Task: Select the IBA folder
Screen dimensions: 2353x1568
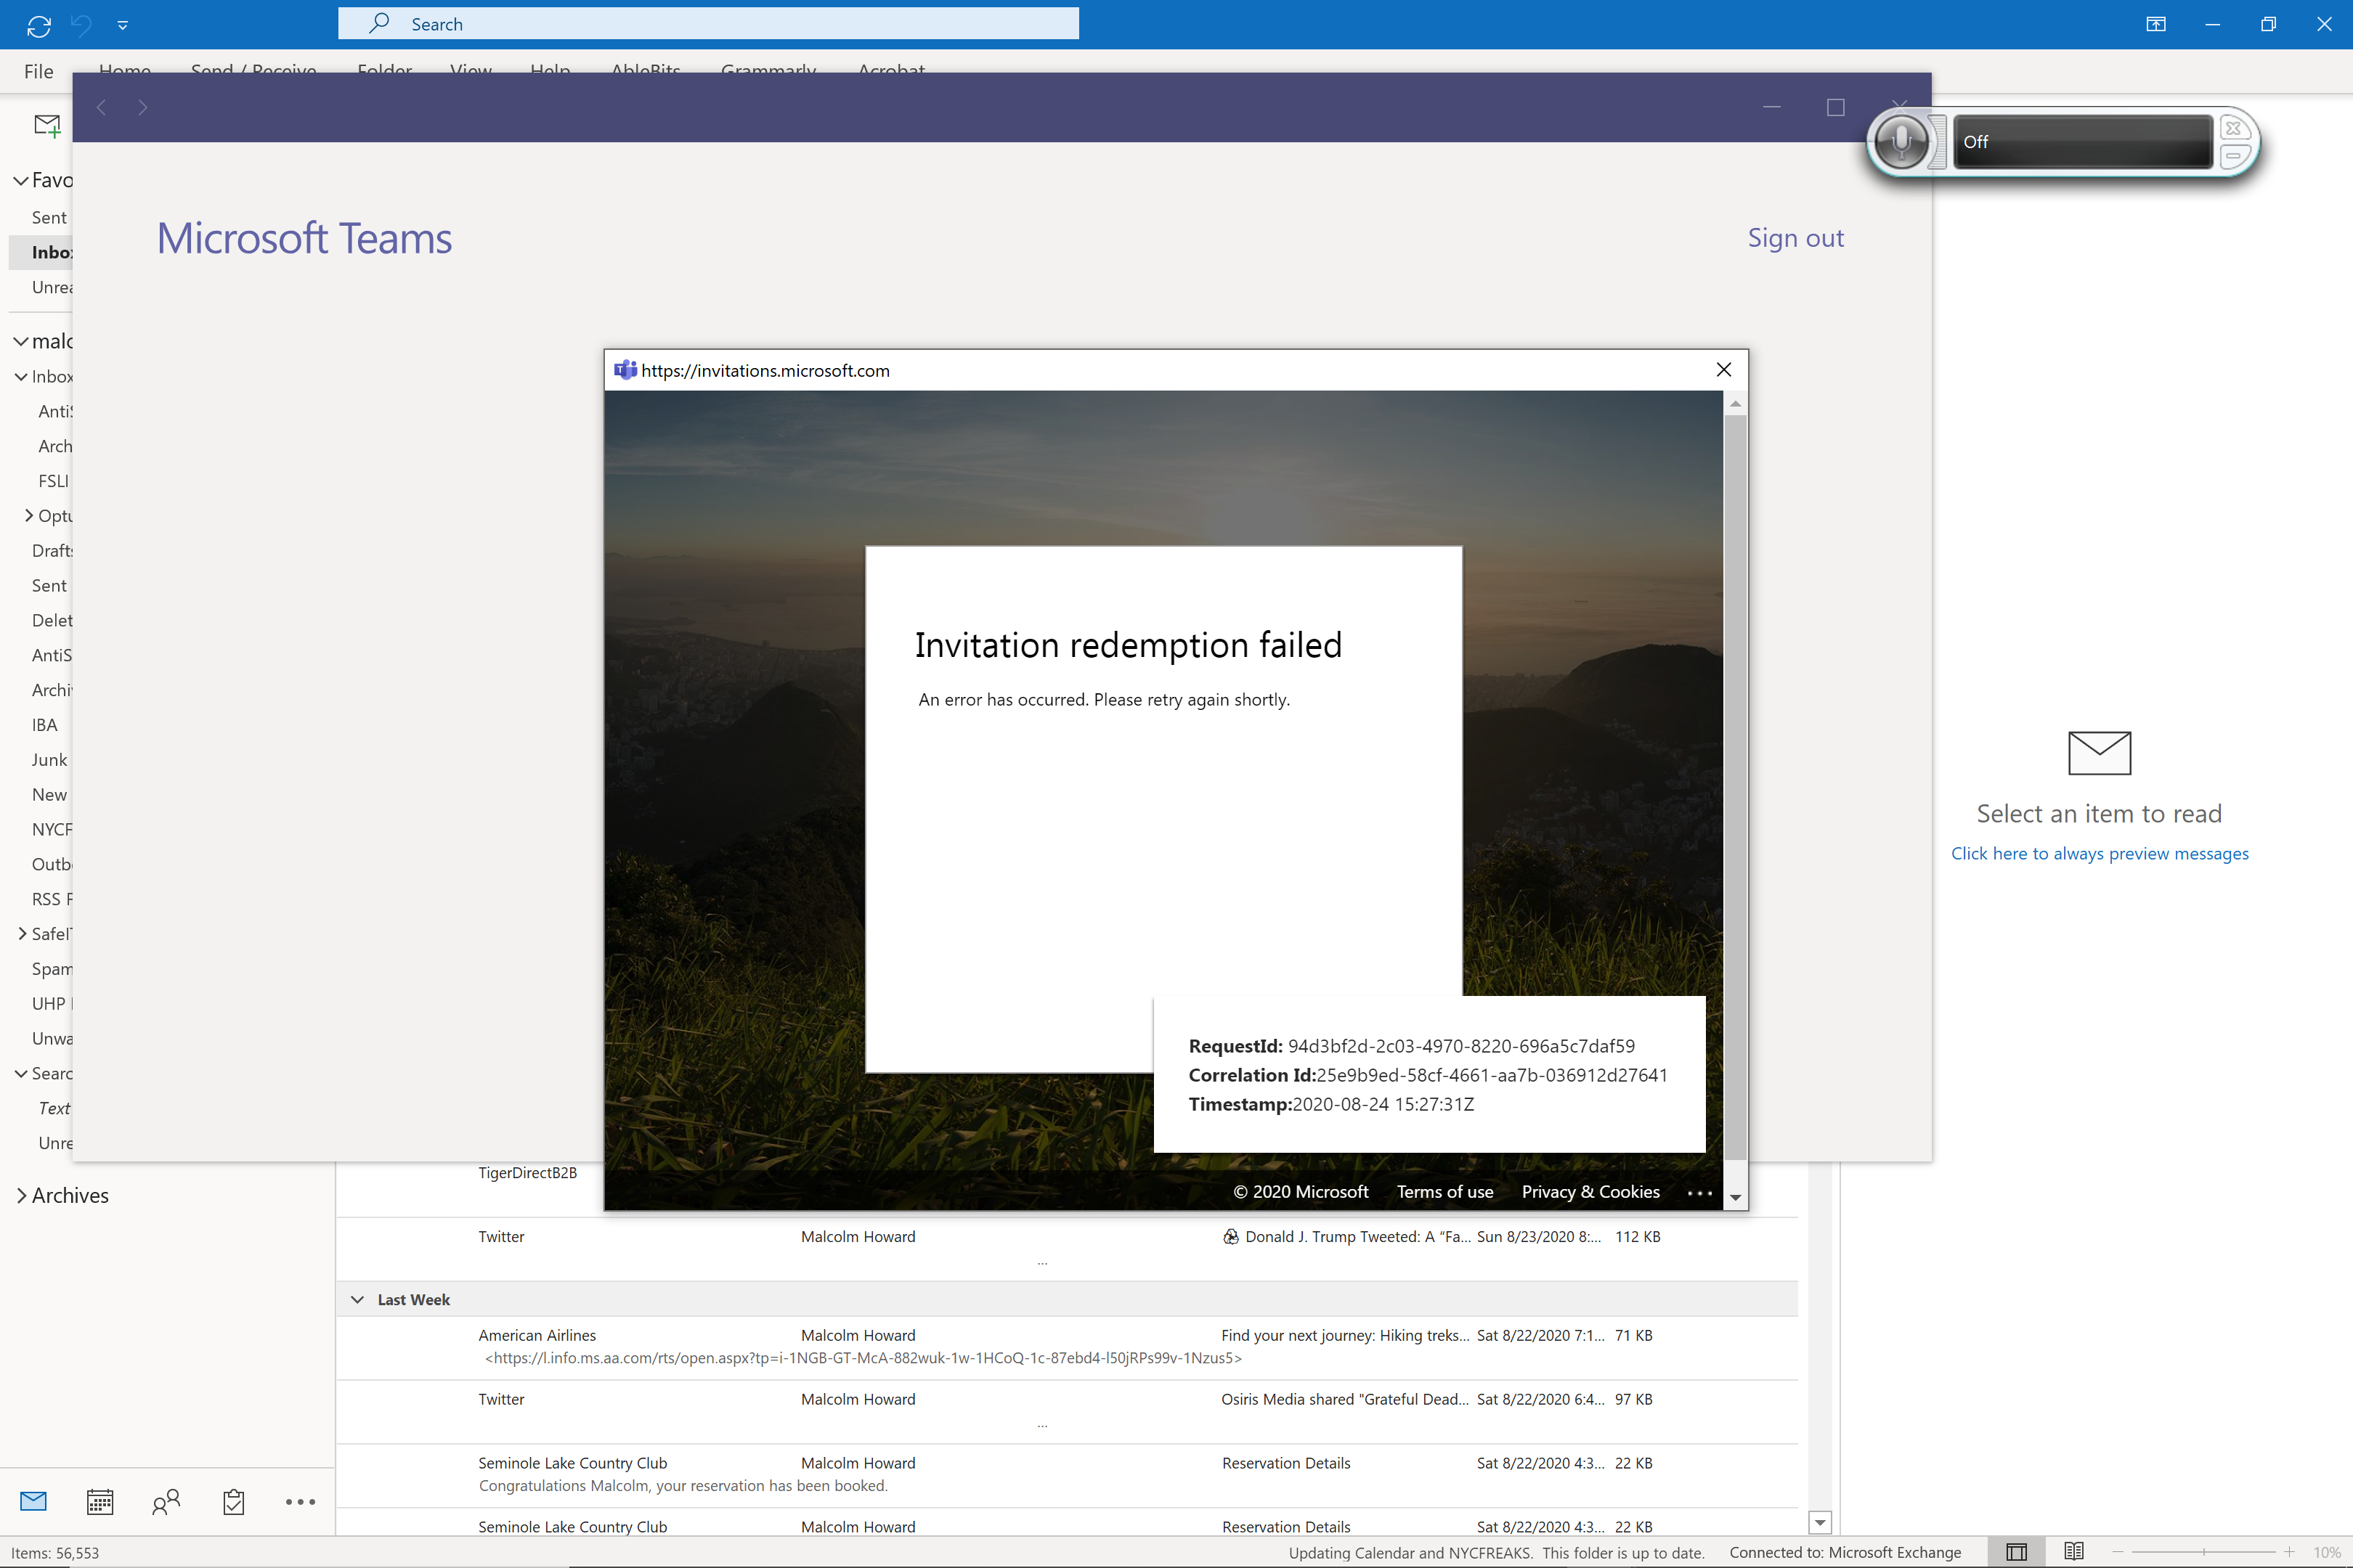Action: pyautogui.click(x=44, y=725)
